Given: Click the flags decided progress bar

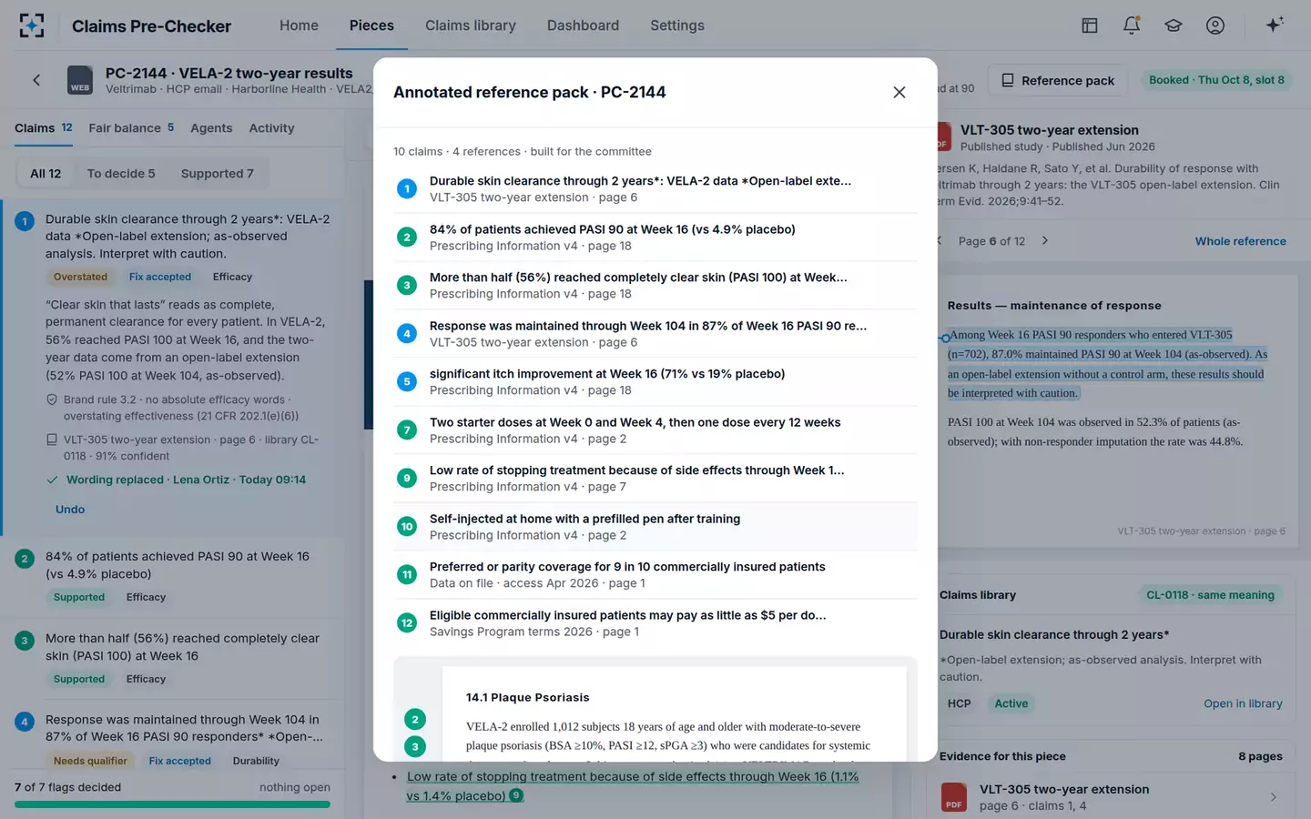Looking at the screenshot, I should point(172,804).
